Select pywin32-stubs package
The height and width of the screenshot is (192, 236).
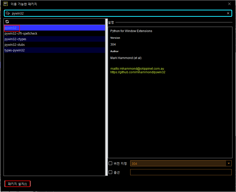54,45
